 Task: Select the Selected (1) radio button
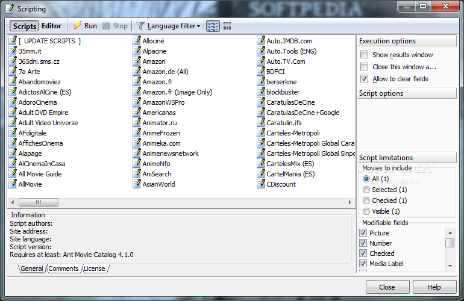[366, 190]
